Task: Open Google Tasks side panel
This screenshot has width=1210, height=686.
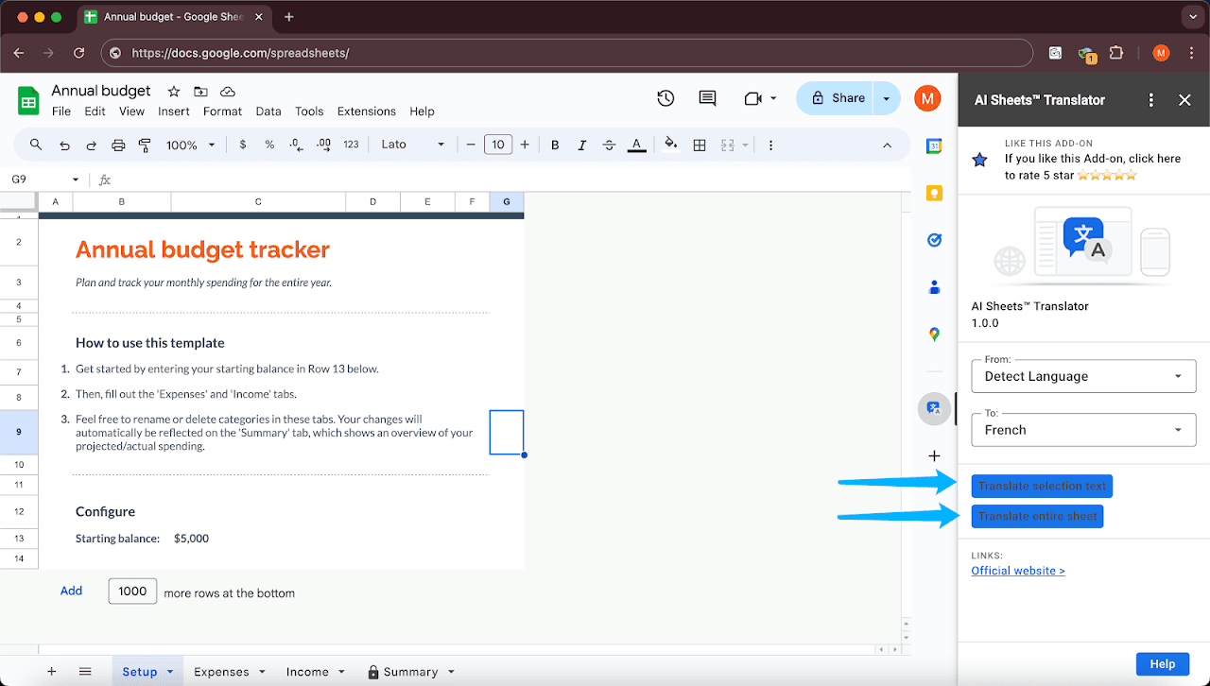Action: pyautogui.click(x=934, y=240)
